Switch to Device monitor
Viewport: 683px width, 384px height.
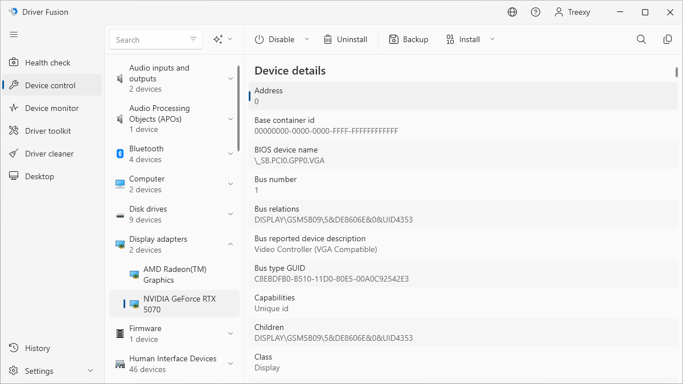(x=52, y=108)
